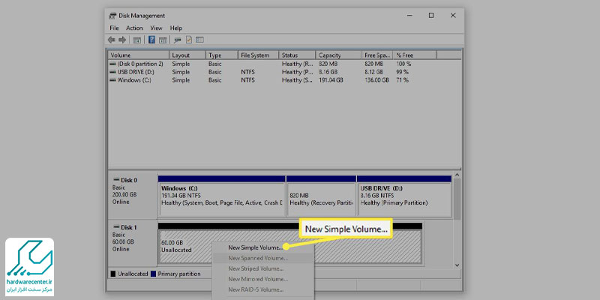Sort by the Capacity column header

[x=338, y=55]
